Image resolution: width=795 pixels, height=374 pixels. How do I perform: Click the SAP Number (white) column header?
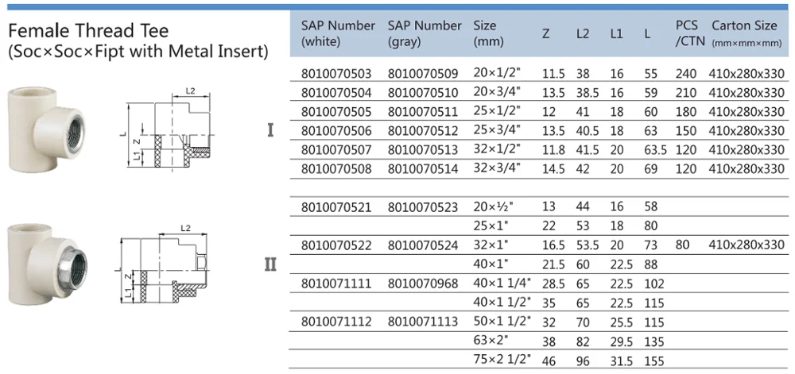(x=338, y=33)
